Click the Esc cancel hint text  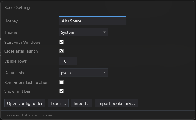coord(48,115)
